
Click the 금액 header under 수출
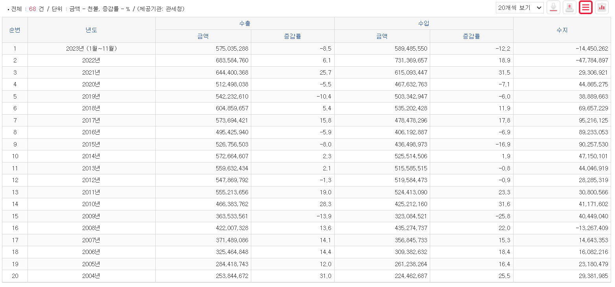point(203,36)
